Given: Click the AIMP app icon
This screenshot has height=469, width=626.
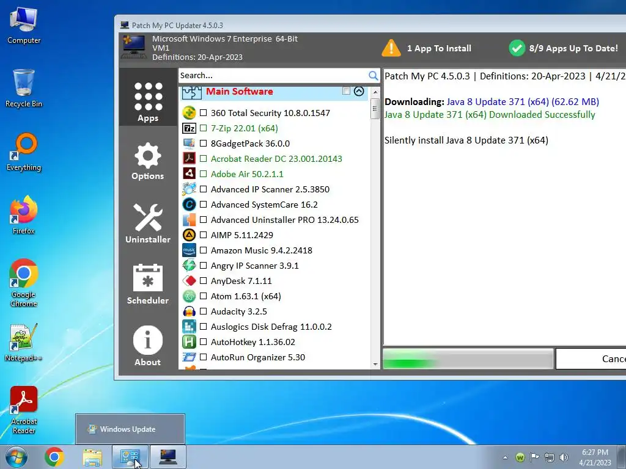Looking at the screenshot, I should tap(190, 235).
